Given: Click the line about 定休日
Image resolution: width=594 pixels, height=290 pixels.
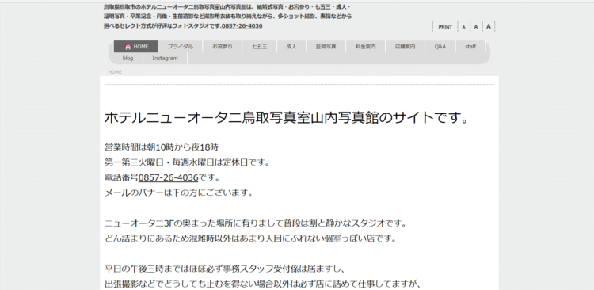Looking at the screenshot, I should click(188, 162).
